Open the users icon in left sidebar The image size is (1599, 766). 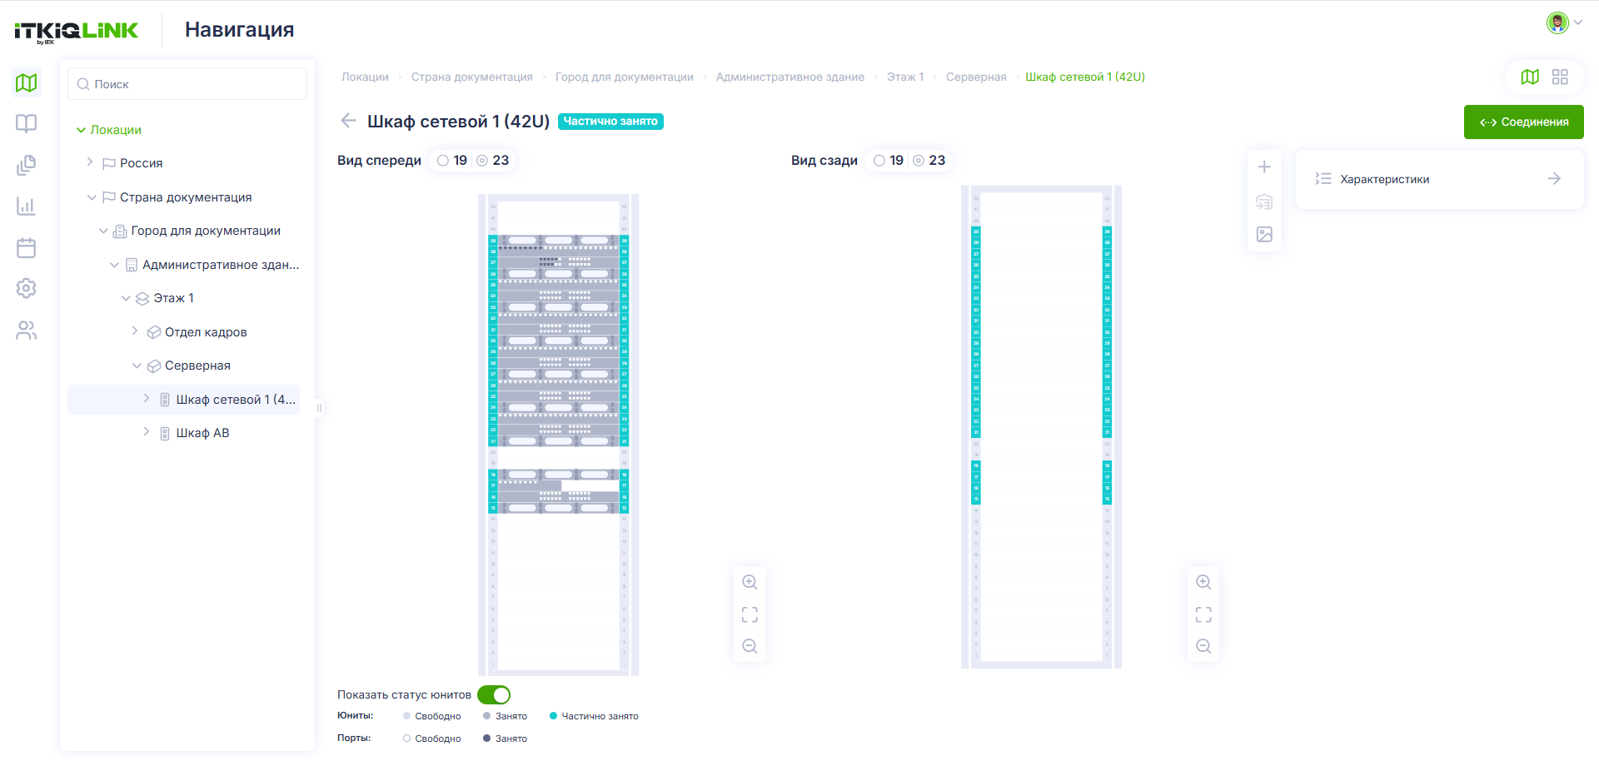tap(27, 331)
